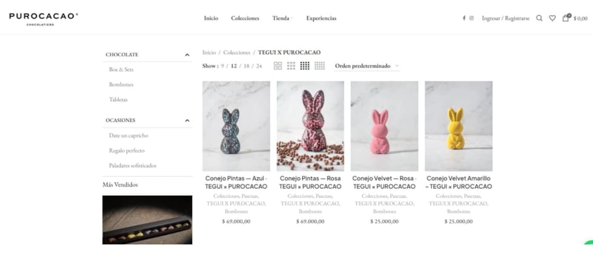Open the Instagram social icon
This screenshot has width=593, height=259.
click(x=472, y=18)
